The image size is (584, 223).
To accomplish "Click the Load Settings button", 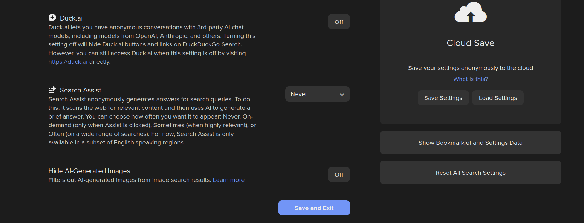I will pyautogui.click(x=498, y=98).
